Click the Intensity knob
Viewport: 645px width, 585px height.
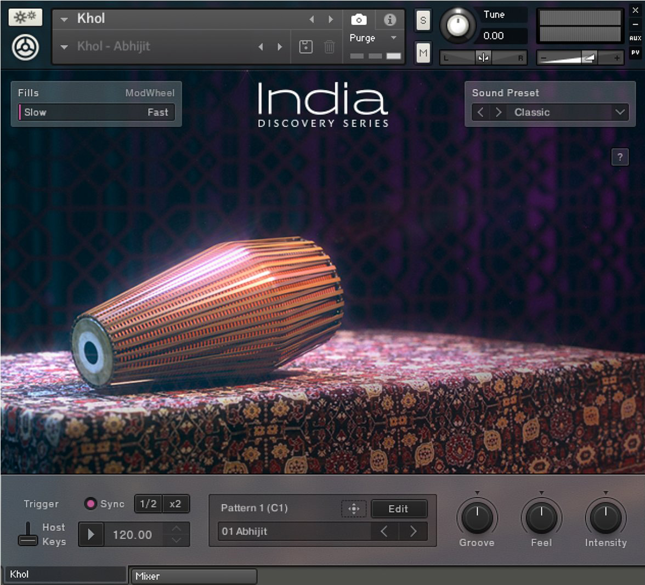click(x=606, y=518)
